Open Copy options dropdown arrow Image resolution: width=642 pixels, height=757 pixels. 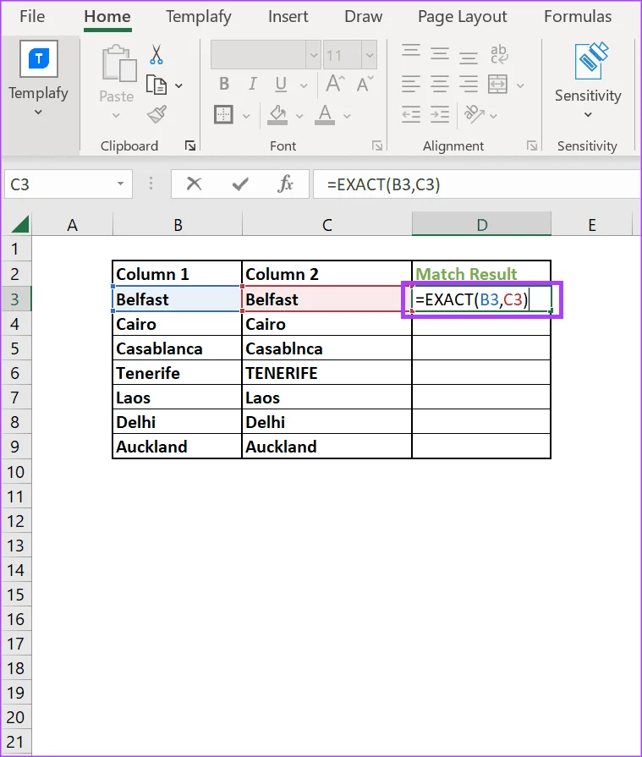178,86
